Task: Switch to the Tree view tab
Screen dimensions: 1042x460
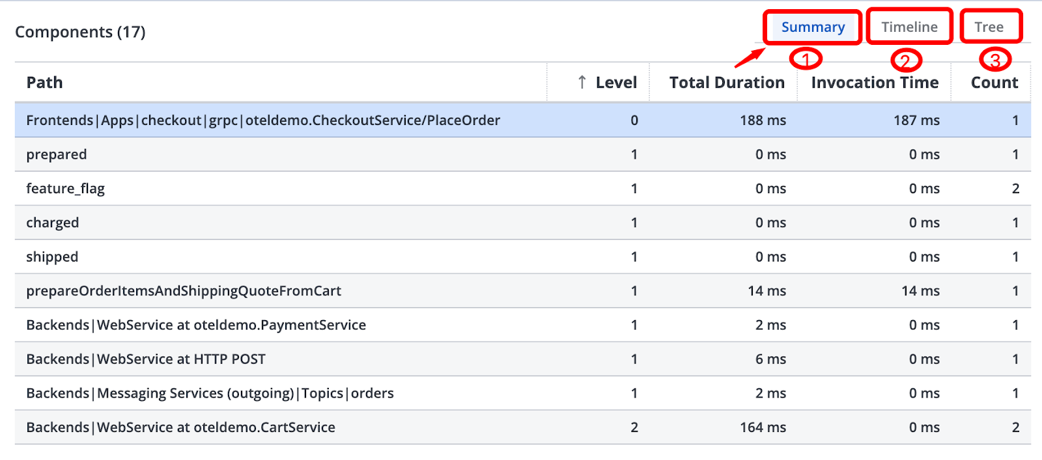Action: point(989,27)
